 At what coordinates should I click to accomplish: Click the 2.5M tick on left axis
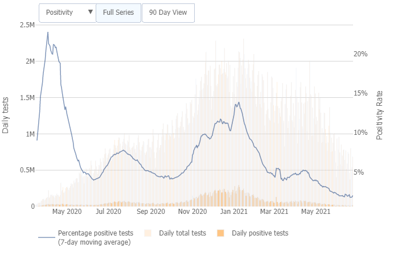27,25
